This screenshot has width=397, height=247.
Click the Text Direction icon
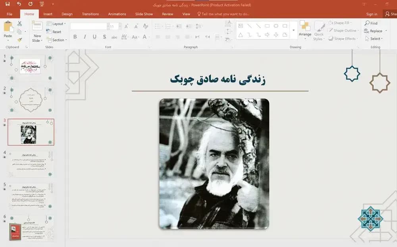[x=228, y=23]
